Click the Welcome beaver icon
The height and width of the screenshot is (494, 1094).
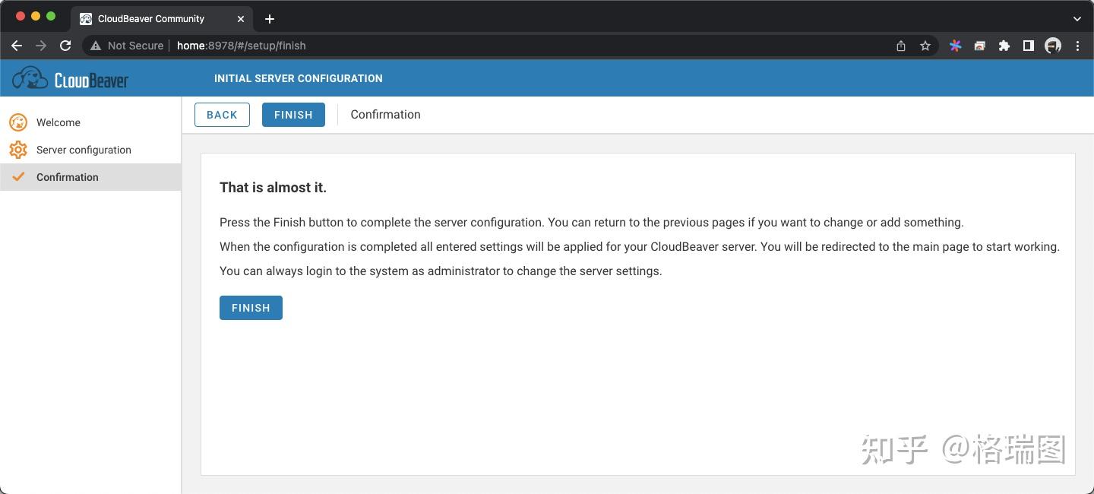18,122
